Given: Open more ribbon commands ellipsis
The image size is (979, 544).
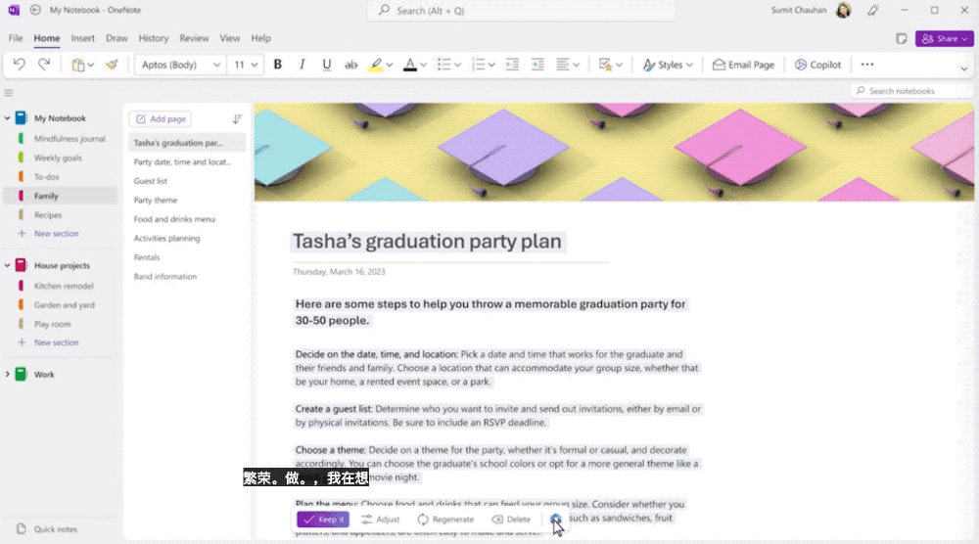Looking at the screenshot, I should click(867, 65).
